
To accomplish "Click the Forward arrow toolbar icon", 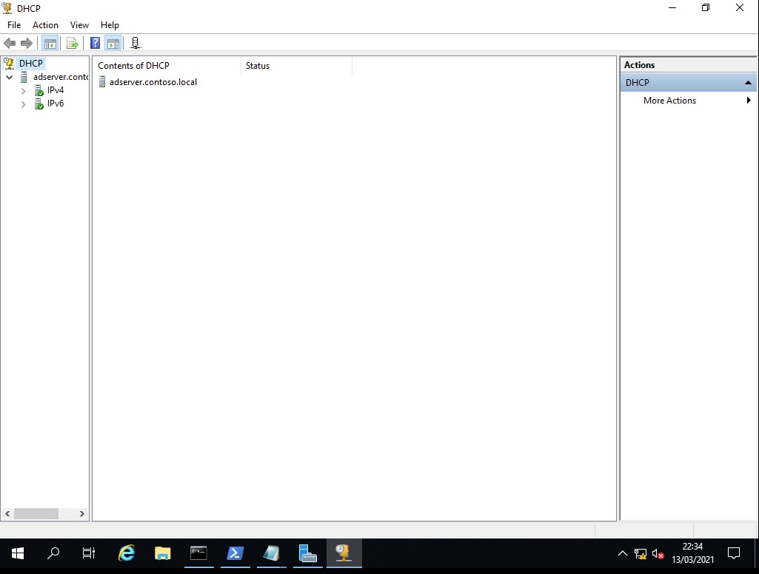I will click(27, 44).
